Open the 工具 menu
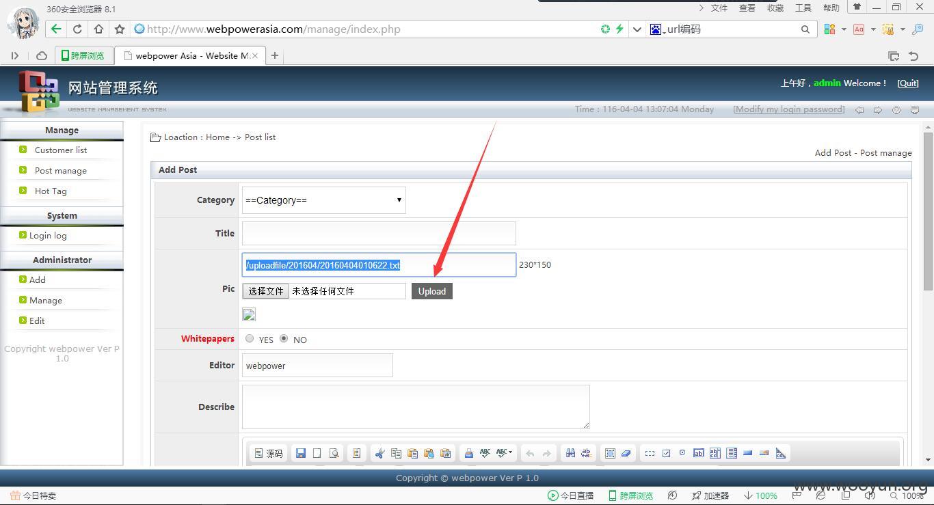The width and height of the screenshot is (934, 505). click(803, 8)
